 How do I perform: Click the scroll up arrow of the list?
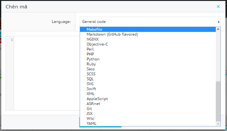218,29
